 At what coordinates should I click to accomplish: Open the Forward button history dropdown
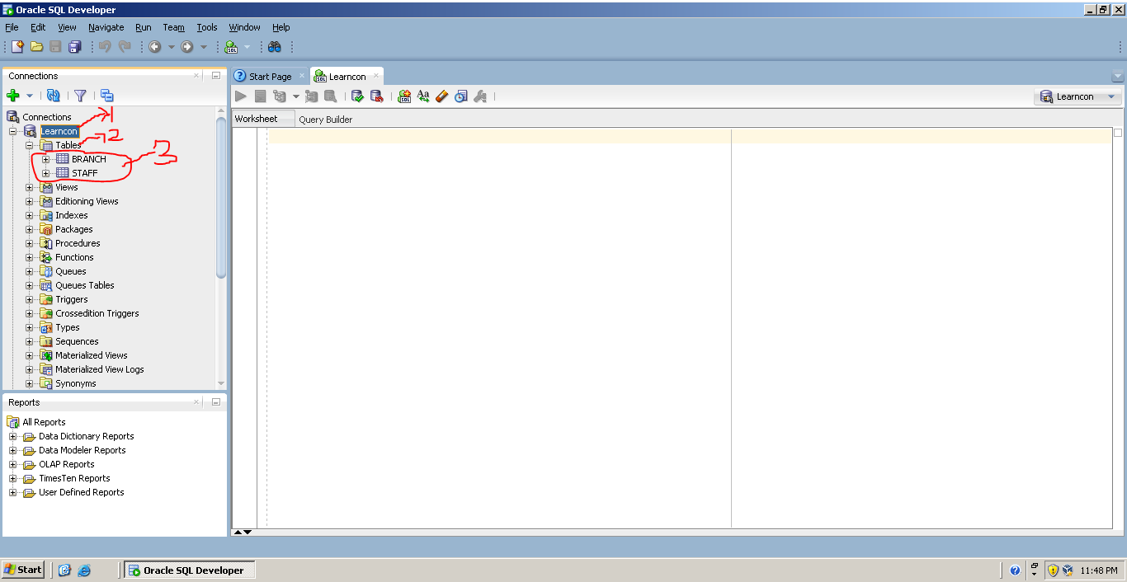(x=204, y=47)
